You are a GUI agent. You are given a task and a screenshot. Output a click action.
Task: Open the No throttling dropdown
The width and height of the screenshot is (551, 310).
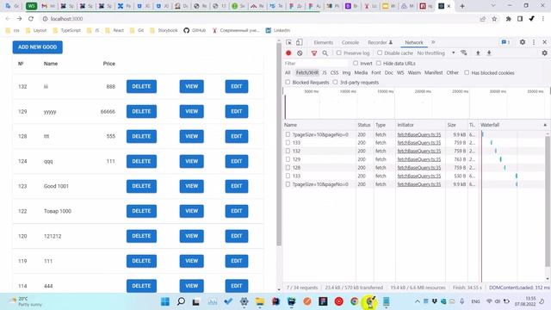tap(436, 53)
